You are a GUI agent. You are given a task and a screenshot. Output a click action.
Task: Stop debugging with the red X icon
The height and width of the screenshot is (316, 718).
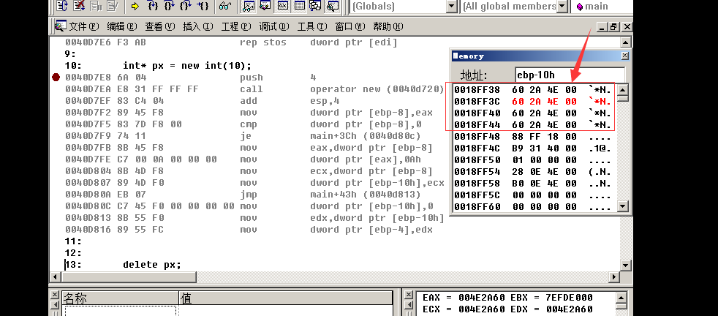point(79,6)
